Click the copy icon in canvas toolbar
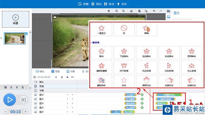The image size is (205, 115). click(139, 11)
